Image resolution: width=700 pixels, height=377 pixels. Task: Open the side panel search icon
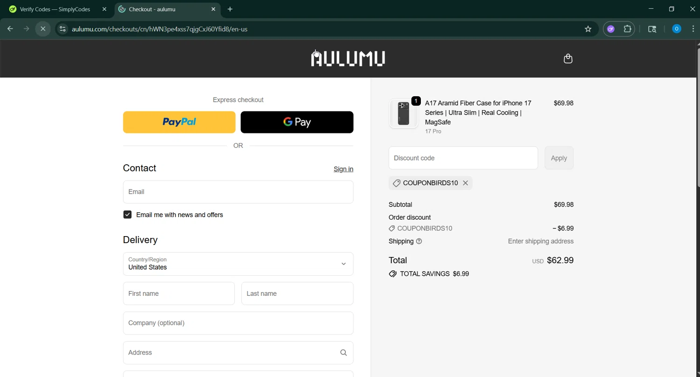click(x=652, y=29)
